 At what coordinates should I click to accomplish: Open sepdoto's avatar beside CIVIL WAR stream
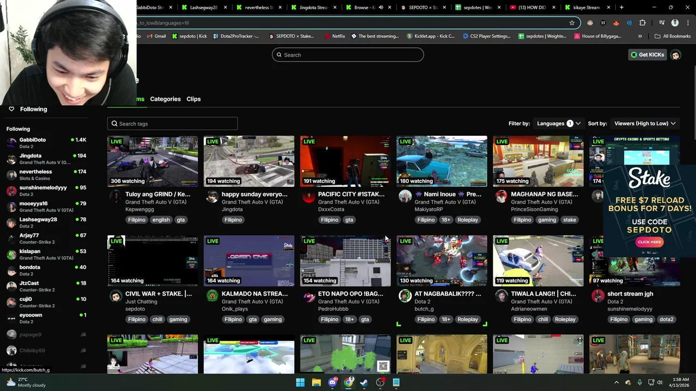(x=116, y=296)
